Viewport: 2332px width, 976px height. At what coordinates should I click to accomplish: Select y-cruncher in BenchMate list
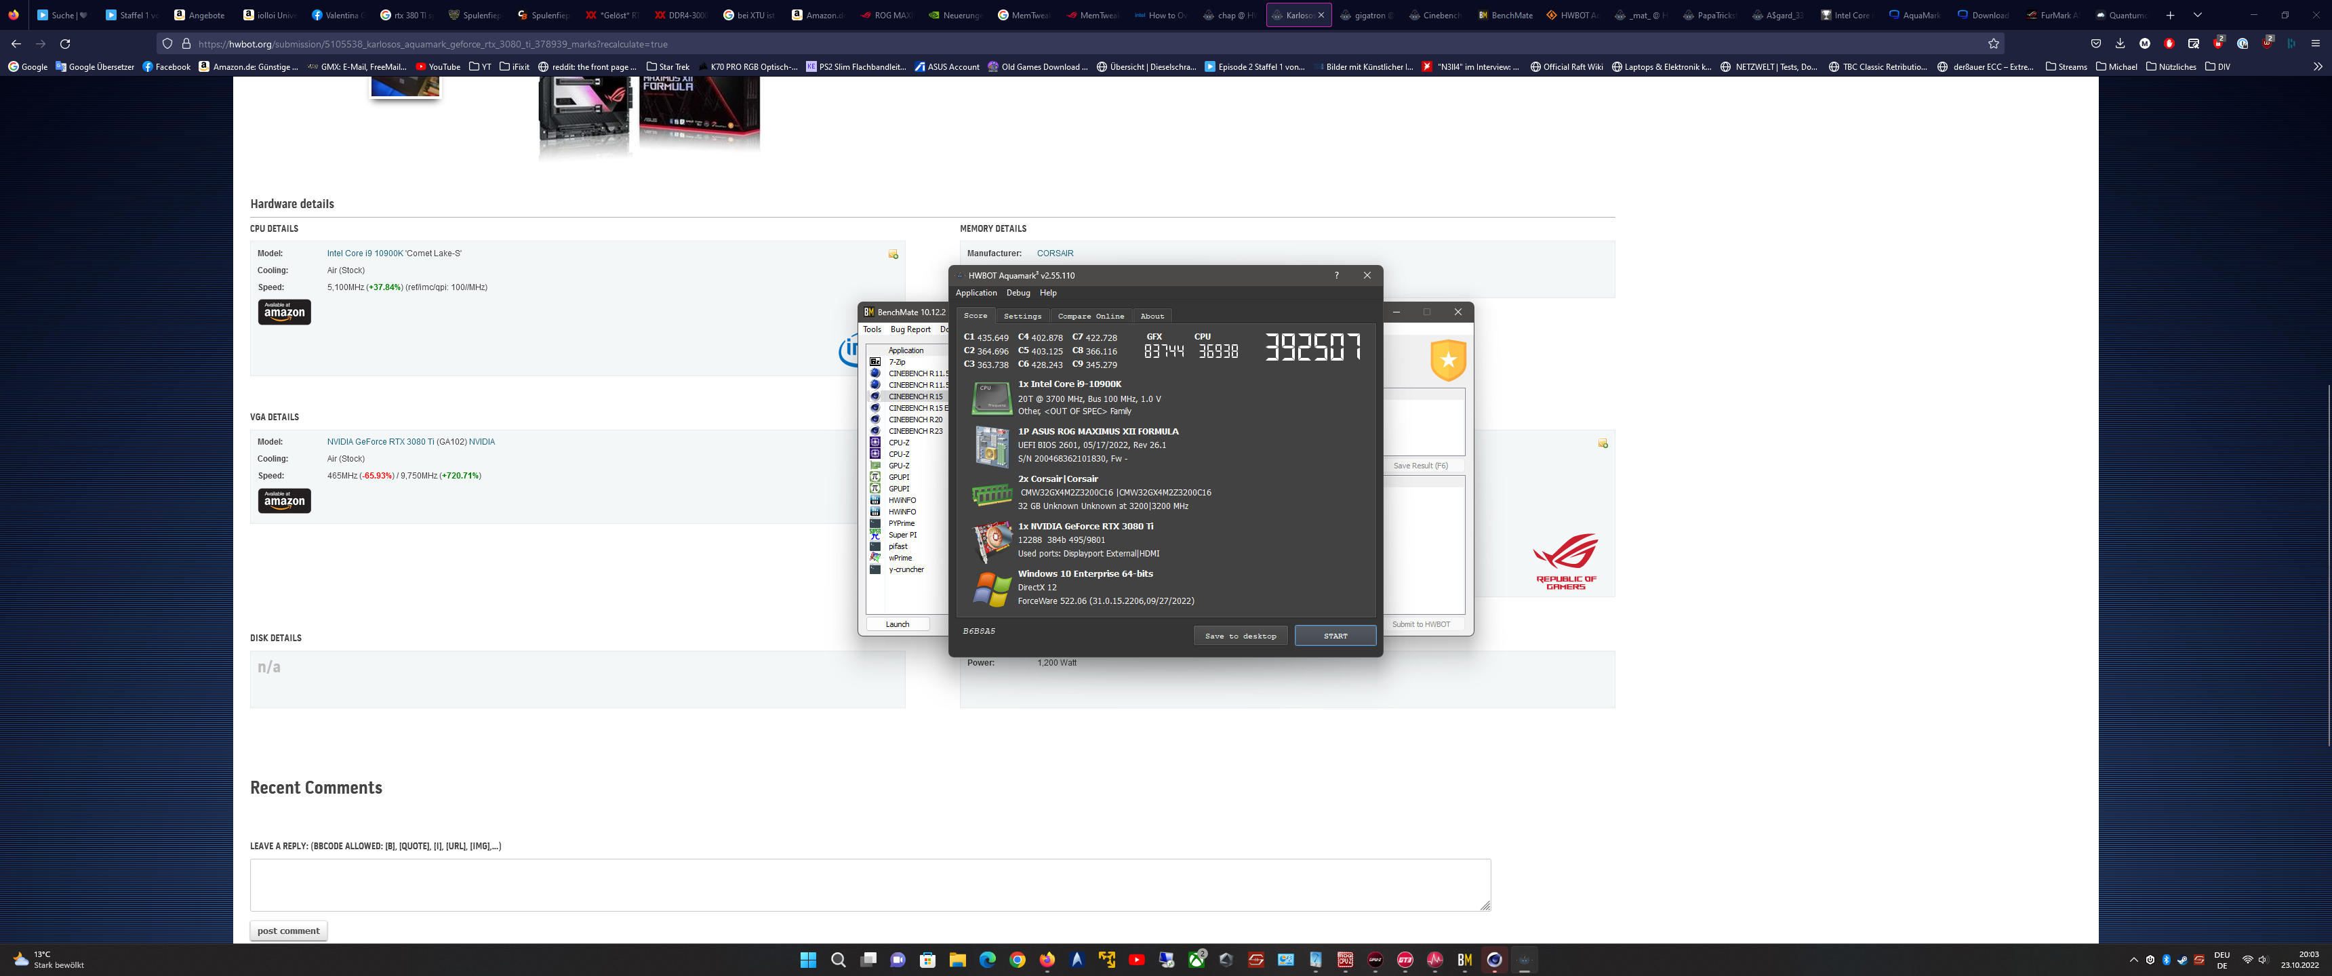click(905, 571)
